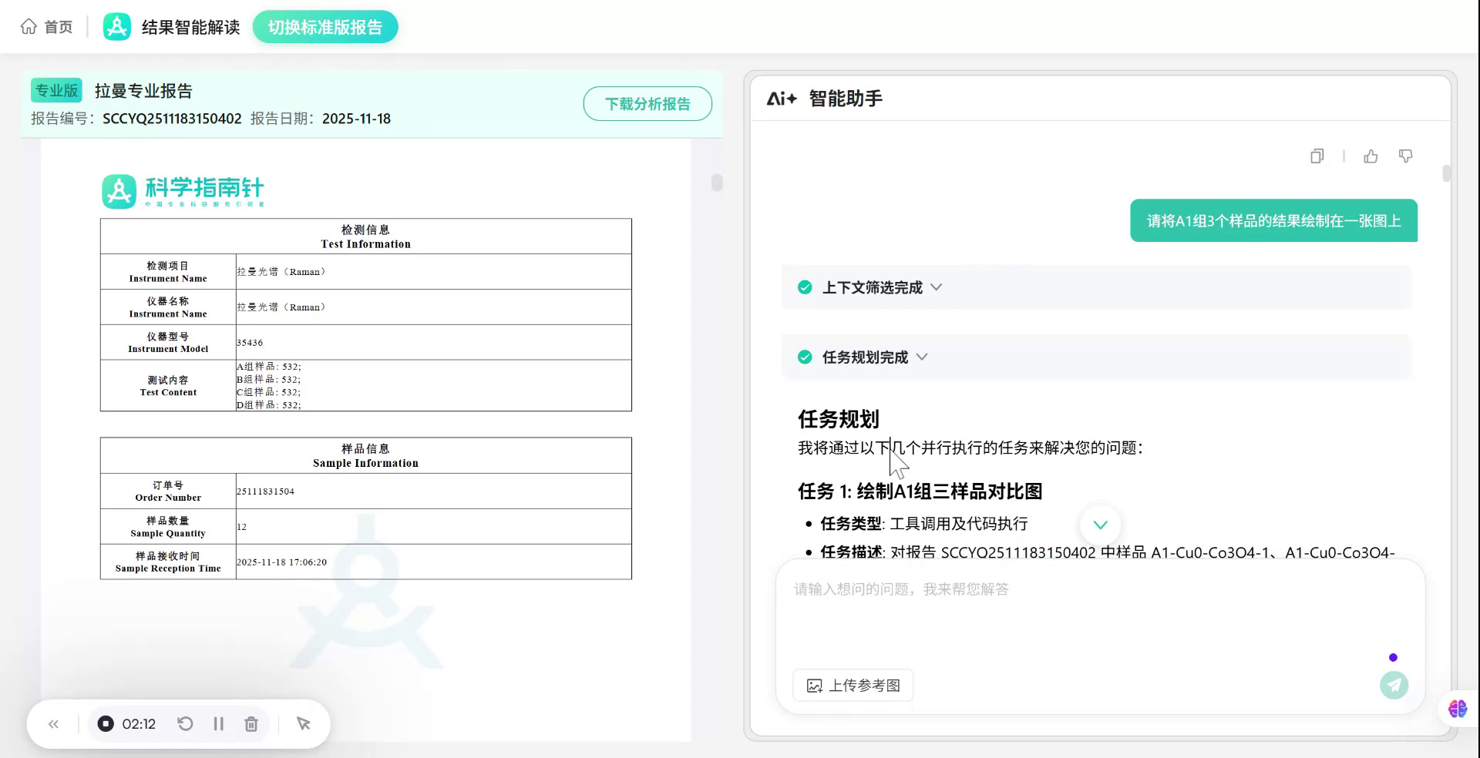Screen dimensions: 1480x758
Task: Delete the current recording
Action: coord(251,723)
